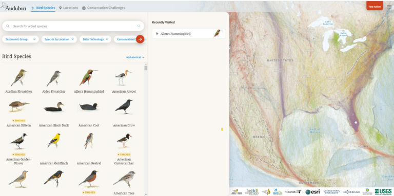Screen dimensions: 394x196
Task: Click the BirdLife logo
Action: pyautogui.click(x=278, y=192)
